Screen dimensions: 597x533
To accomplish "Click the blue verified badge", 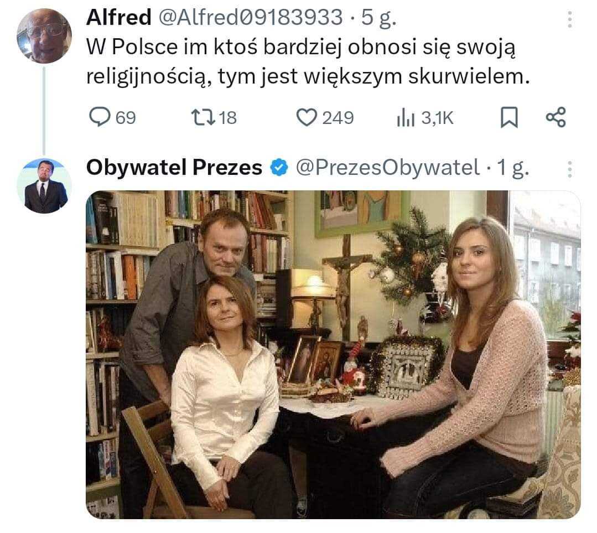I will [x=279, y=168].
